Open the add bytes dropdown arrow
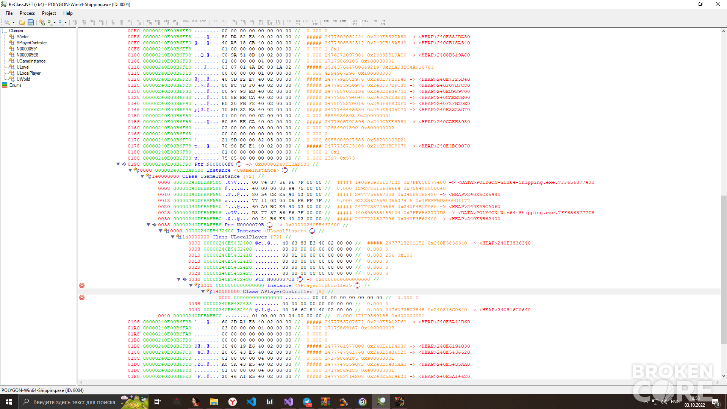The height and width of the screenshot is (409, 727). coord(55,22)
